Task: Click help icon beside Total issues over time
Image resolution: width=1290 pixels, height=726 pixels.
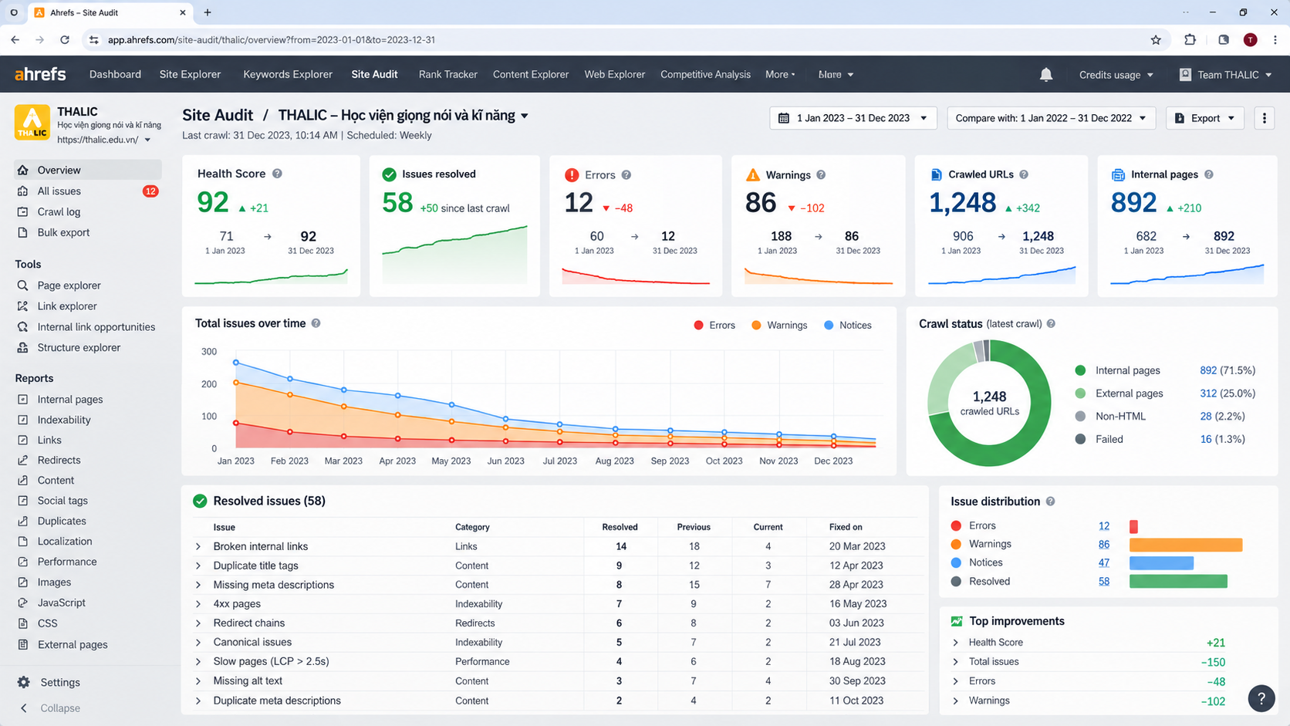Action: pos(316,323)
